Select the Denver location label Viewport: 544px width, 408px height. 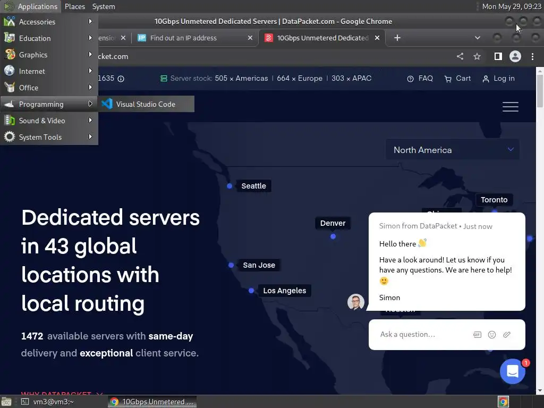[x=333, y=223]
